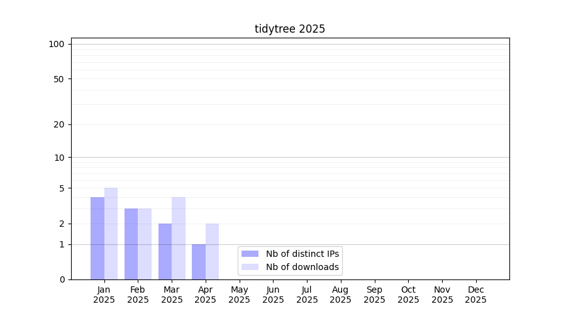
Task: Click the 100 y-axis tick label
Action: pos(57,44)
